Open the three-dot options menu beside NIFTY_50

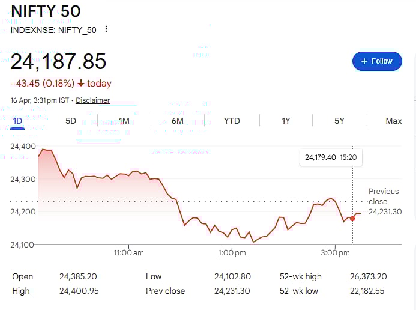pyautogui.click(x=107, y=29)
